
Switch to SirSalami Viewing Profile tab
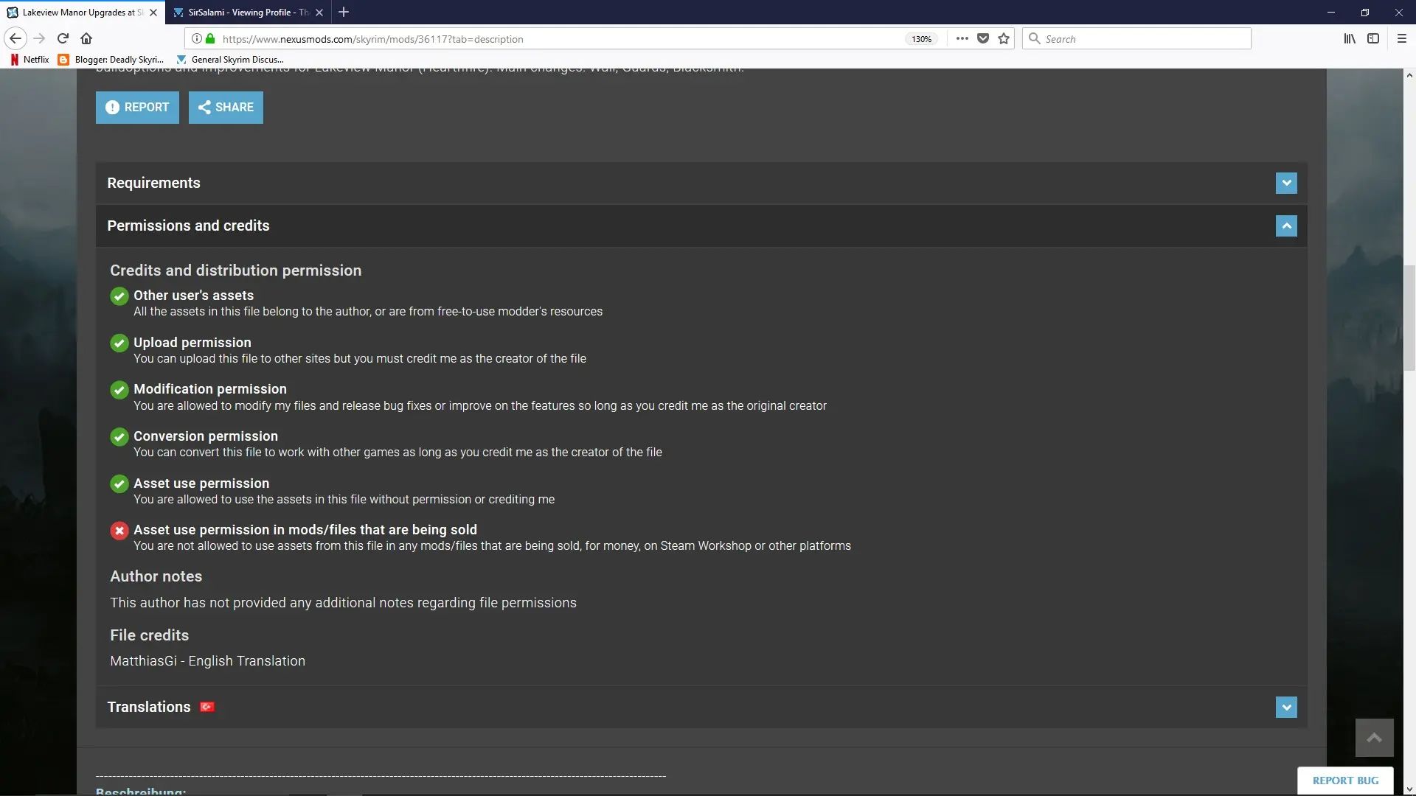[249, 13]
